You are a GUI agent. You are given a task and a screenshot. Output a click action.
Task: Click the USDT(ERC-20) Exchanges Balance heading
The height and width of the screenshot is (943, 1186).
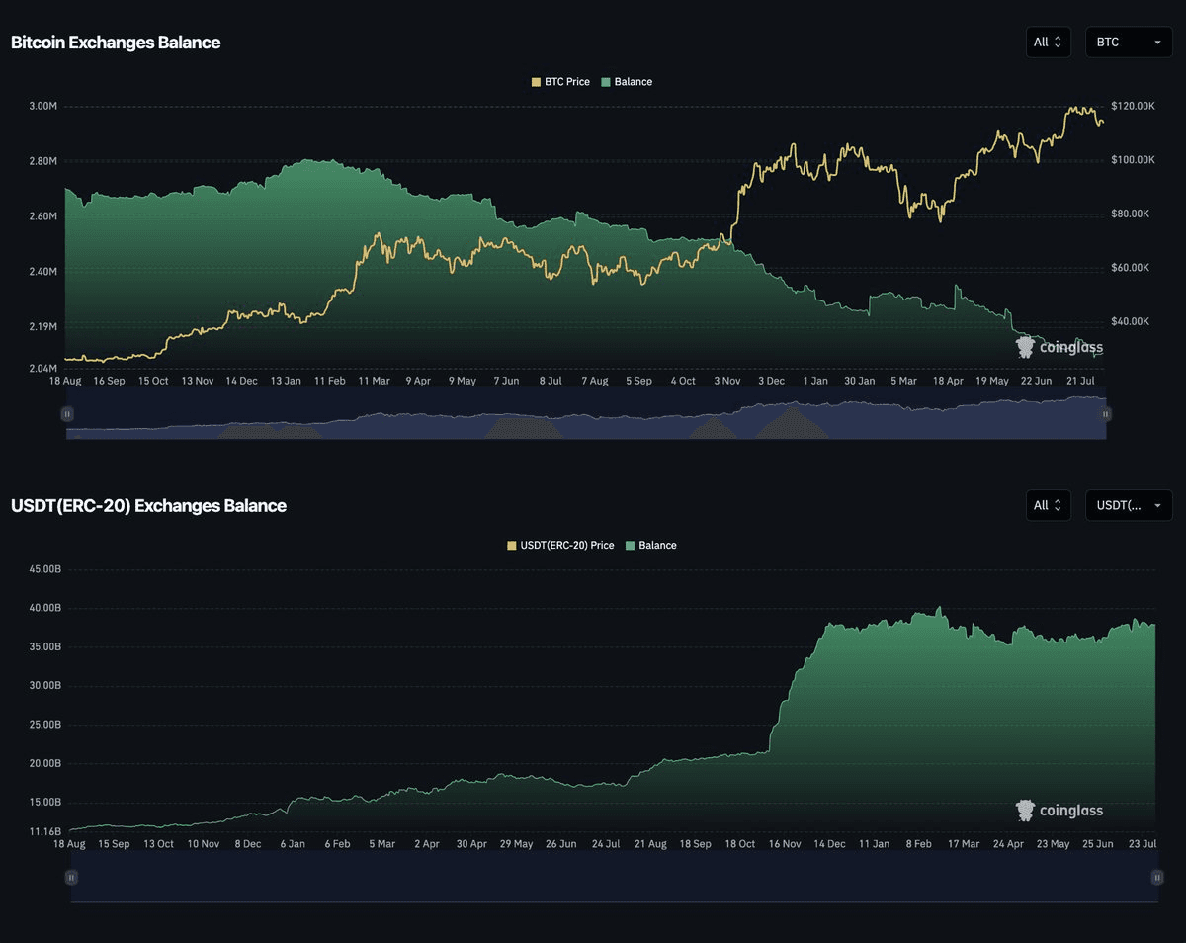pyautogui.click(x=148, y=505)
